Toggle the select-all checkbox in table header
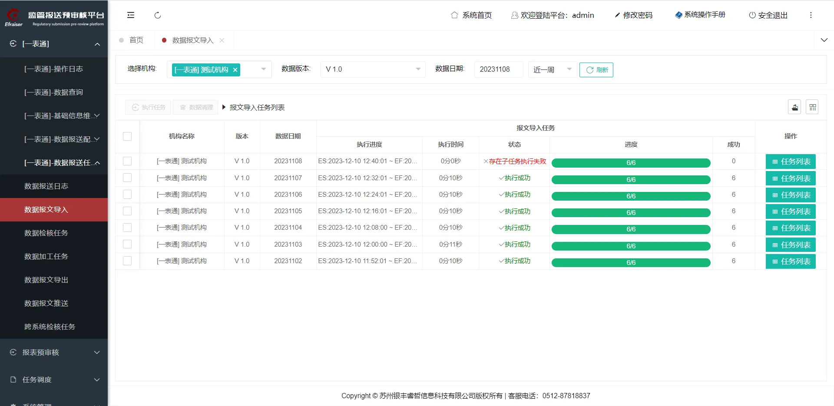The width and height of the screenshot is (834, 406). pyautogui.click(x=127, y=136)
